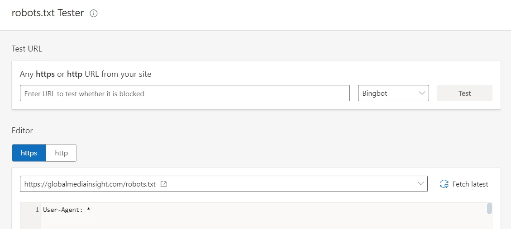The width and height of the screenshot is (511, 229).
Task: Open robots.txt file via external link icon
Action: (164, 184)
